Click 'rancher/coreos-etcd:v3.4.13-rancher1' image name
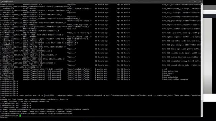Image resolution: width=216 pixels, height=121 pixels. pos(43,69)
